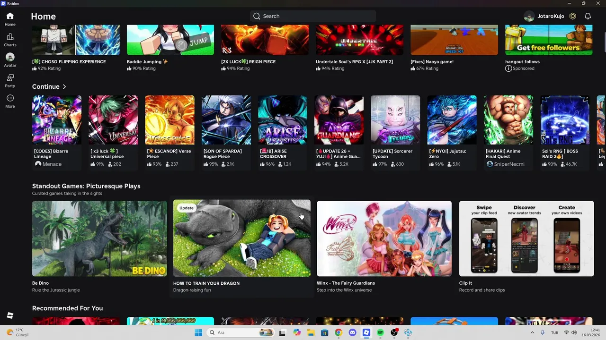Viewport: 606px width, 340px height.
Task: Open the Rogue Piece game thumbnail
Action: tap(226, 120)
